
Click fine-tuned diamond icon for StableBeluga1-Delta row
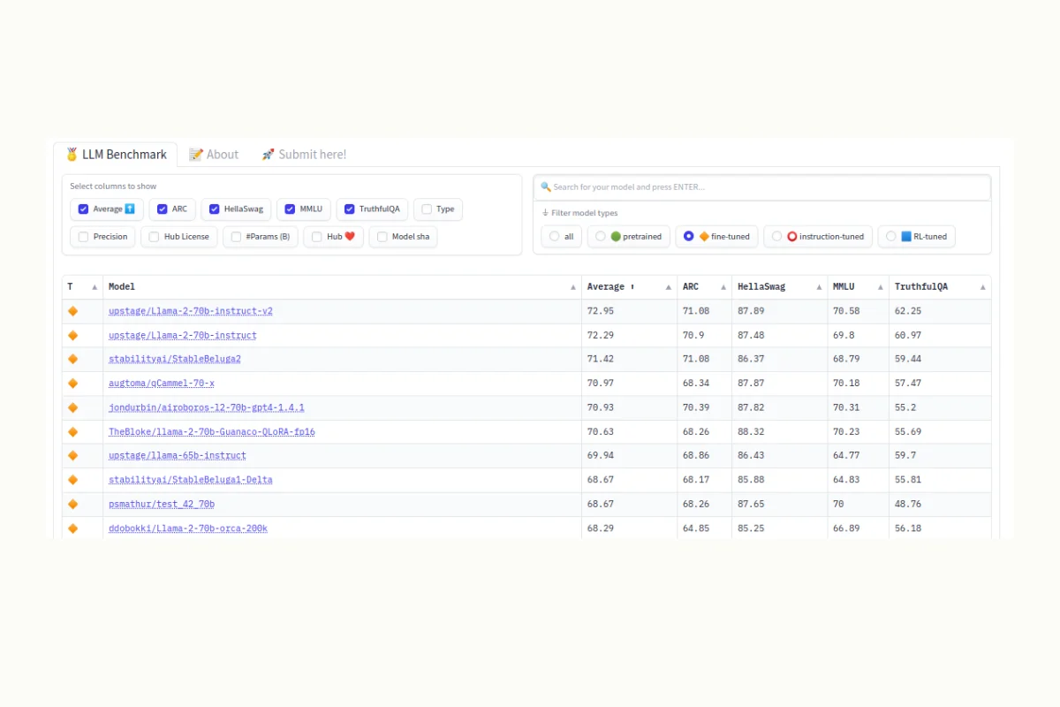(x=73, y=480)
